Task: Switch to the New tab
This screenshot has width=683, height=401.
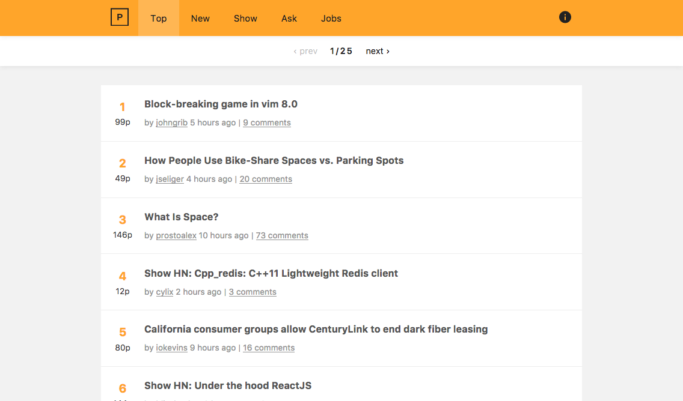Action: coord(200,19)
